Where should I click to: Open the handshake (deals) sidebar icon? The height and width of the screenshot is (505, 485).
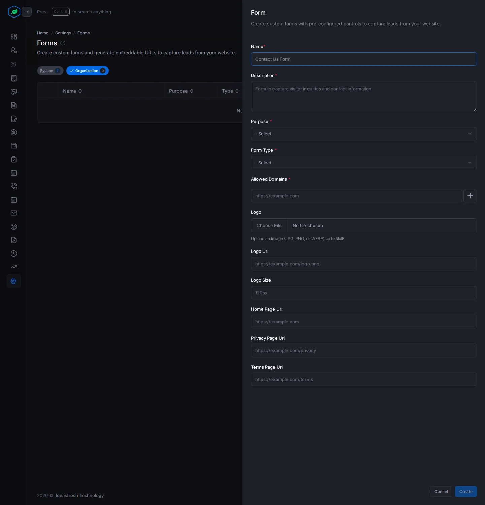pyautogui.click(x=14, y=92)
